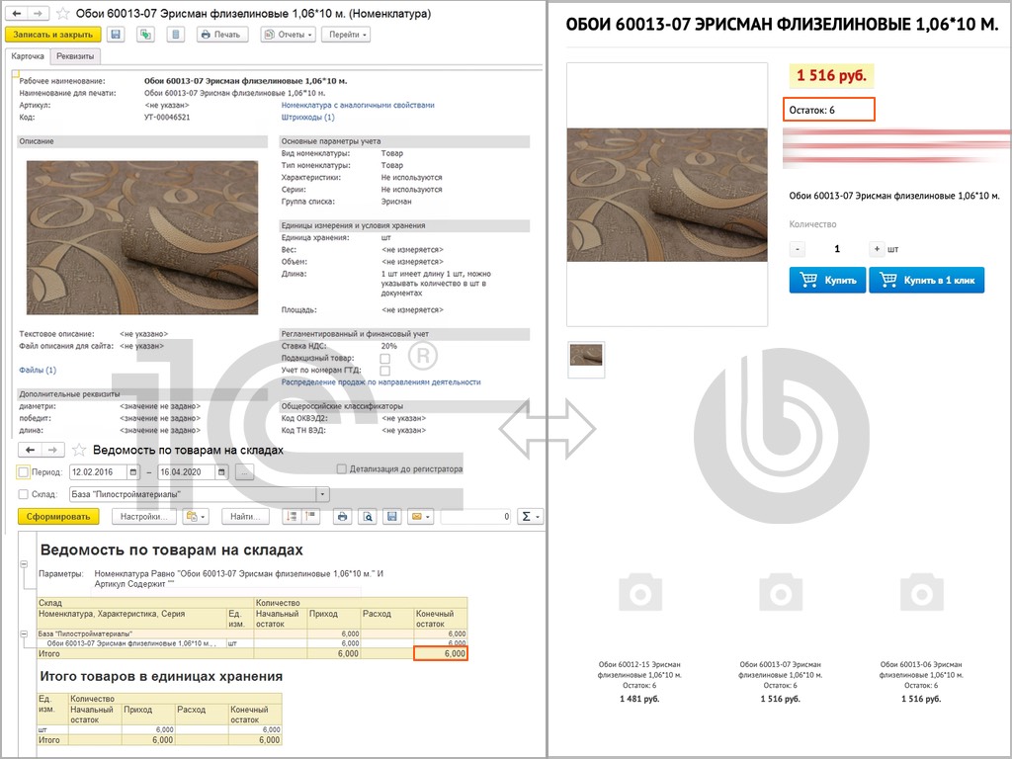Expand the 'Перейти' dropdown menu

click(x=345, y=35)
